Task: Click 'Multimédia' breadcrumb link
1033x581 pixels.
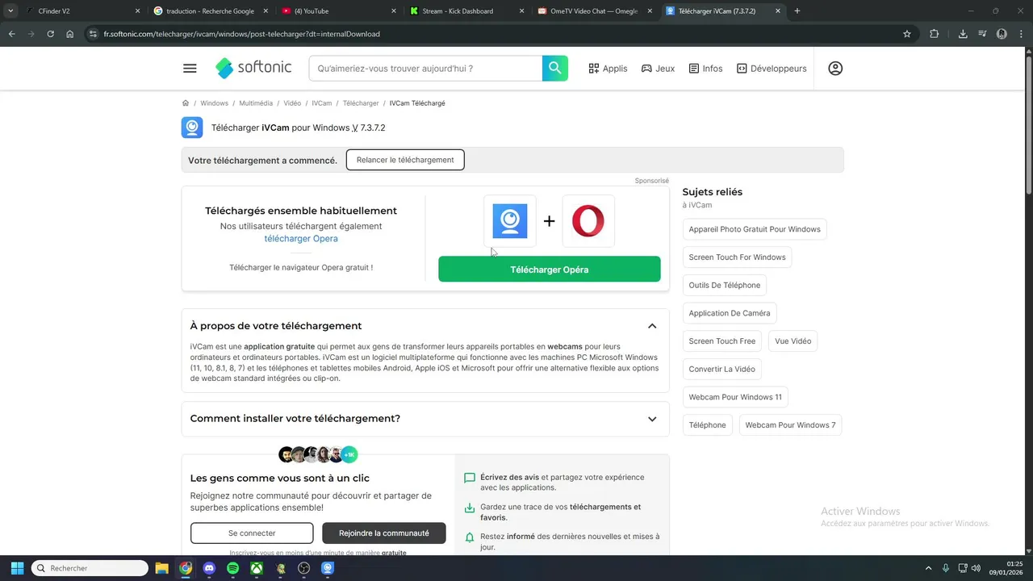Action: pos(256,103)
